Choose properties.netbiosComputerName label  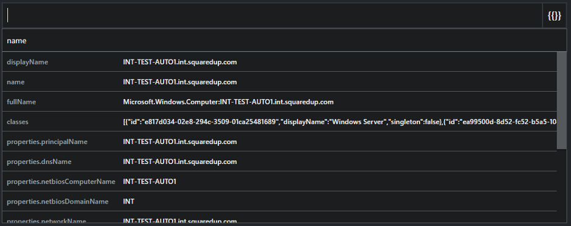pyautogui.click(x=61, y=181)
